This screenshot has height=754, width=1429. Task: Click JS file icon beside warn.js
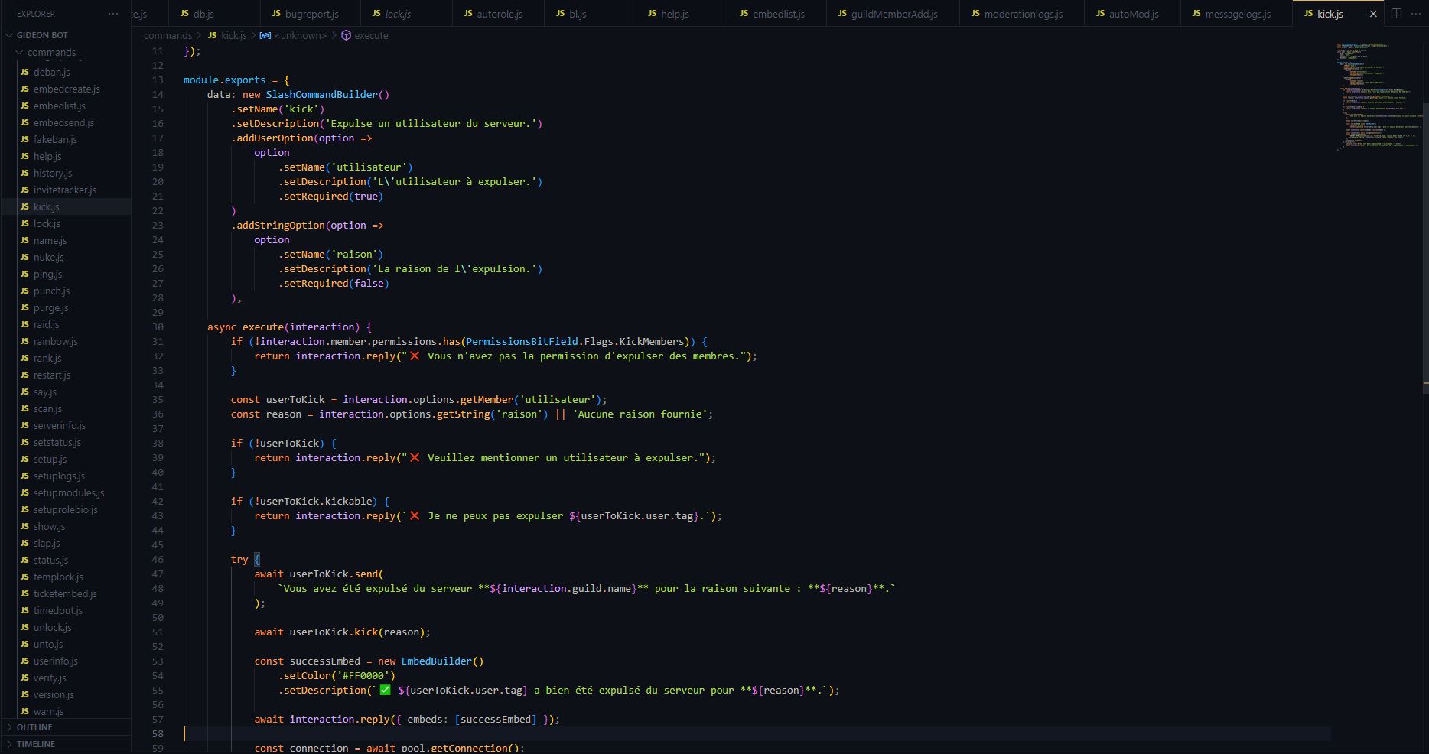click(x=24, y=711)
